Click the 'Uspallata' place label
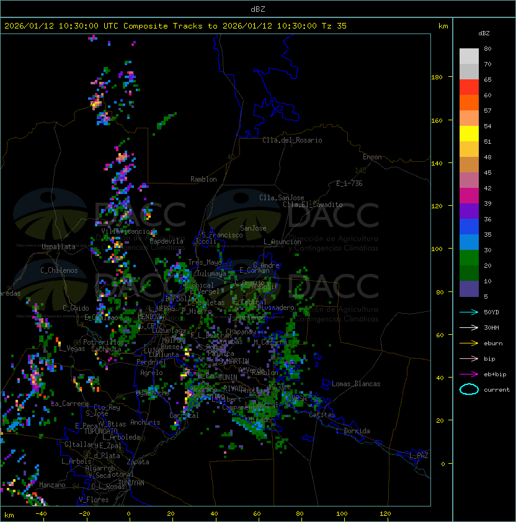Image resolution: width=516 pixels, height=522 pixels. pos(58,247)
